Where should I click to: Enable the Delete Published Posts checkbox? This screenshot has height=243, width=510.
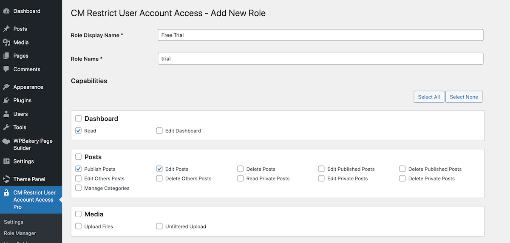coord(402,169)
